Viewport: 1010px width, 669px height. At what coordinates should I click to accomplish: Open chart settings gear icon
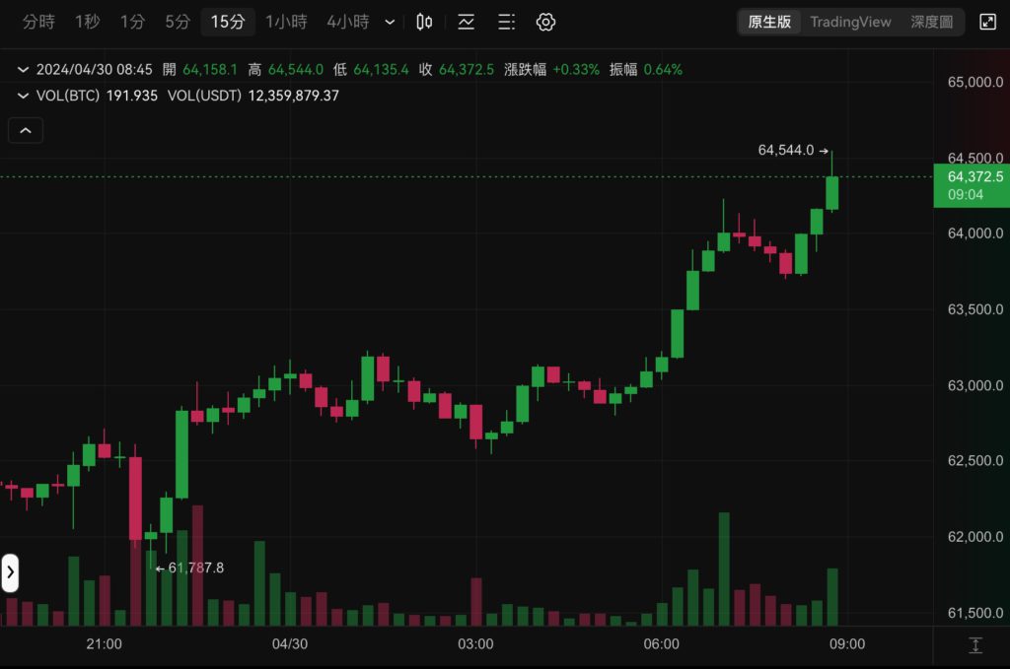point(546,22)
